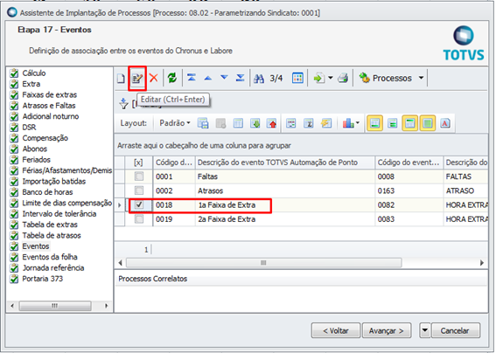Click the sidebar horizontal scrollbar thumb

click(55, 306)
